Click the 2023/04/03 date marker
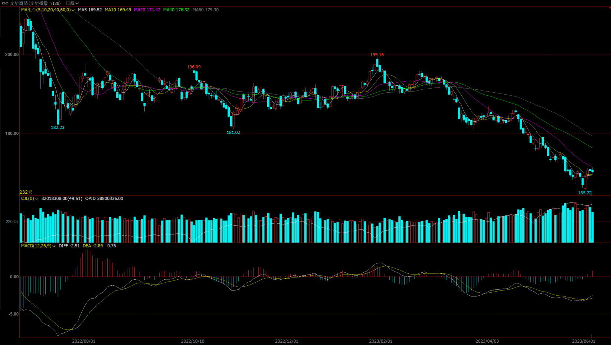This screenshot has height=345, width=611. [x=487, y=341]
